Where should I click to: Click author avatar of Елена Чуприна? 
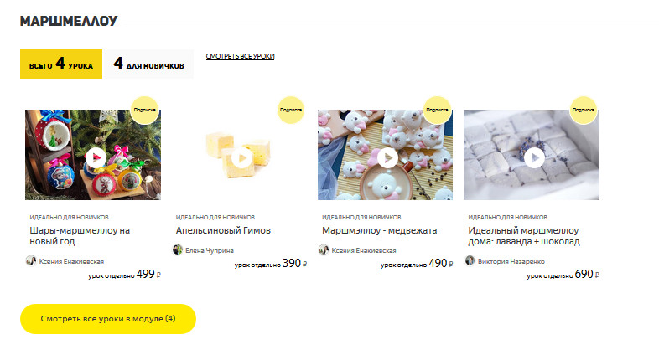(x=178, y=249)
